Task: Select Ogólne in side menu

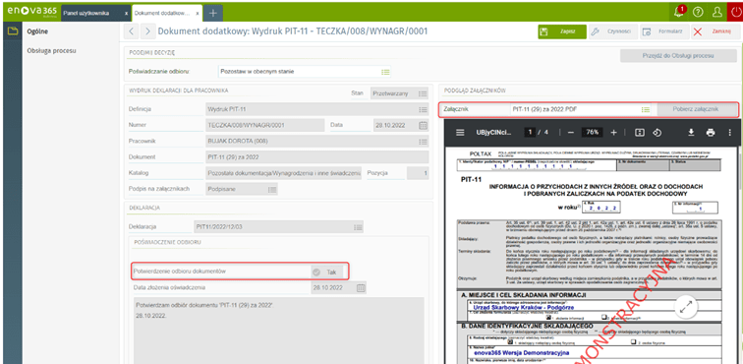Action: [37, 31]
